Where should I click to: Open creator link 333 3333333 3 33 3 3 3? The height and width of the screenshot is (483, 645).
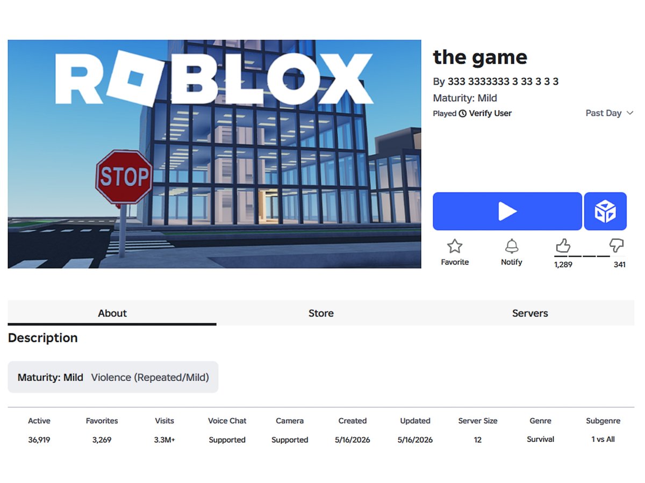503,82
